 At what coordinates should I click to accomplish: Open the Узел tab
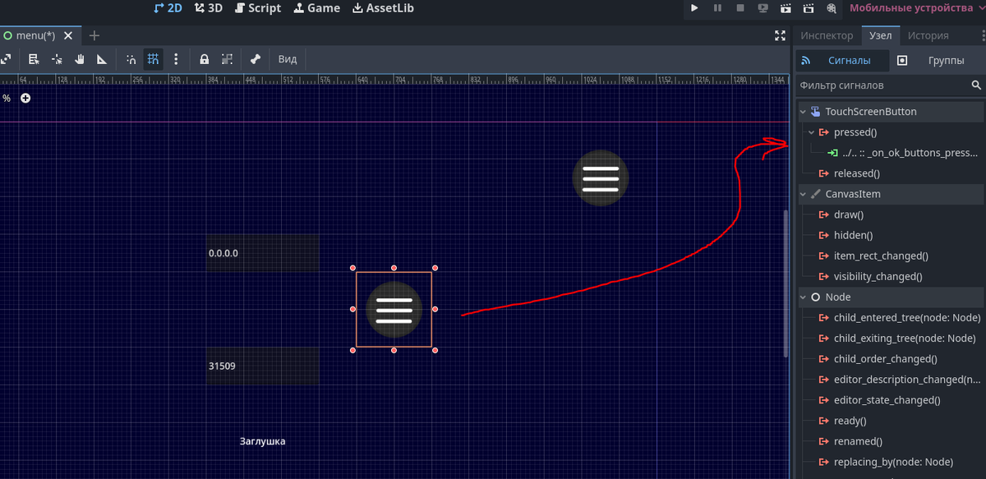tap(880, 35)
